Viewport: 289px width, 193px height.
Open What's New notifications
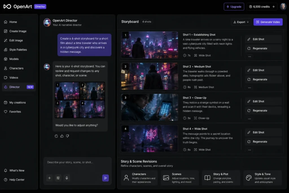[19, 170]
